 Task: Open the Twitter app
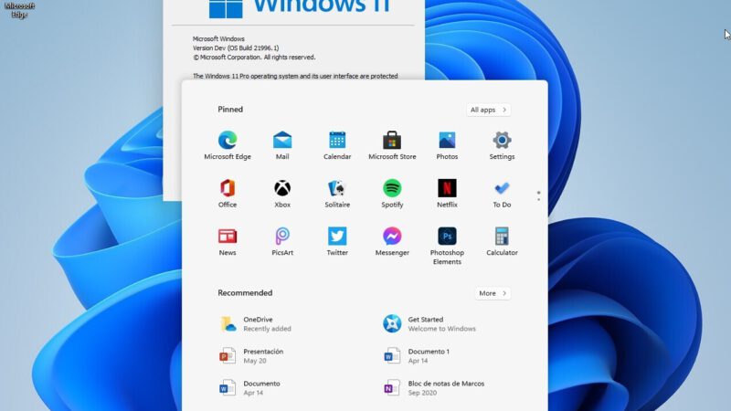(x=337, y=241)
